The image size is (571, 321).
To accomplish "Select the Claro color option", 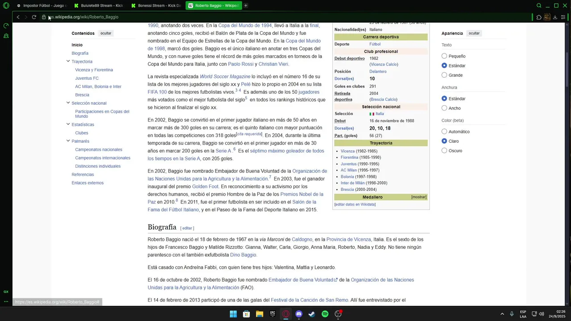I will [x=444, y=141].
